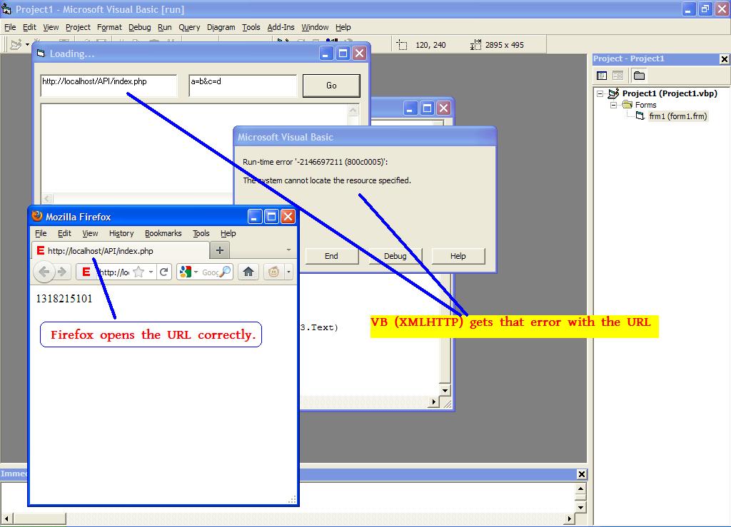Collapse the Project1 tree node
Image resolution: width=731 pixels, height=527 pixels.
click(600, 93)
